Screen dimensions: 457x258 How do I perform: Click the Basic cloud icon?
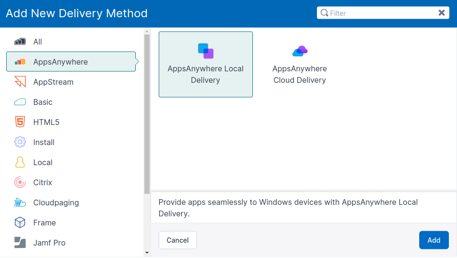pyautogui.click(x=20, y=102)
